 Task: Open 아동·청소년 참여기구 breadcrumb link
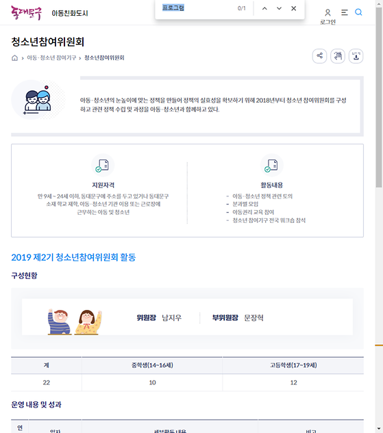51,57
